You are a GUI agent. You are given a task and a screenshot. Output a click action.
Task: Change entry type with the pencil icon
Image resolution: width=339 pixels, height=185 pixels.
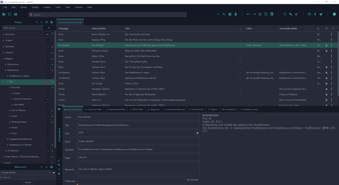click(59, 161)
